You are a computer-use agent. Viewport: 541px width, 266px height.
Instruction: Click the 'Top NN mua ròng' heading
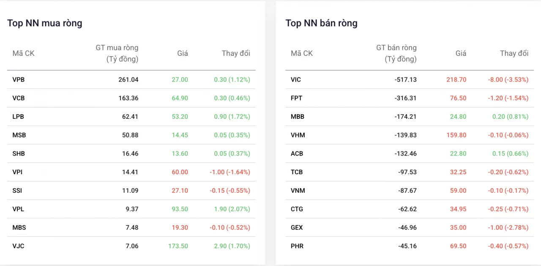45,23
